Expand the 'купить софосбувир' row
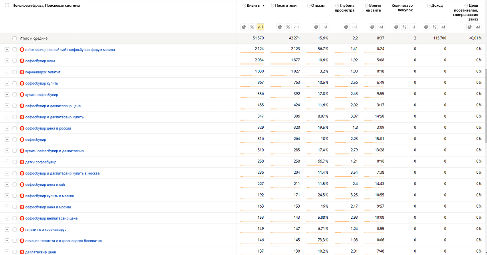 7,94
